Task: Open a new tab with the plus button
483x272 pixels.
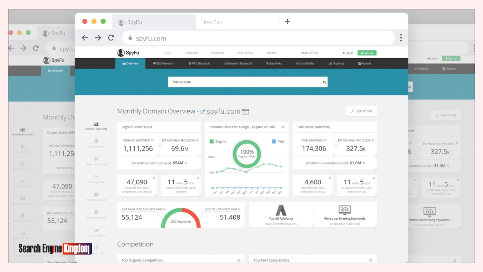Action: click(x=287, y=21)
